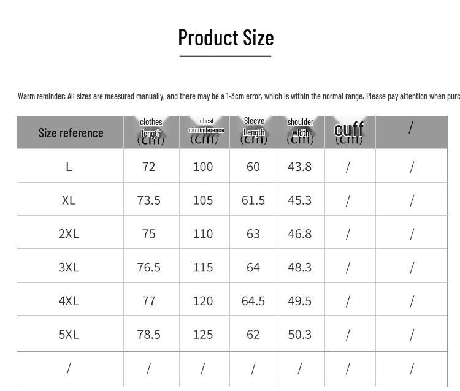Click the 73.5 clothes length value
This screenshot has height=391, width=460.
pos(149,200)
